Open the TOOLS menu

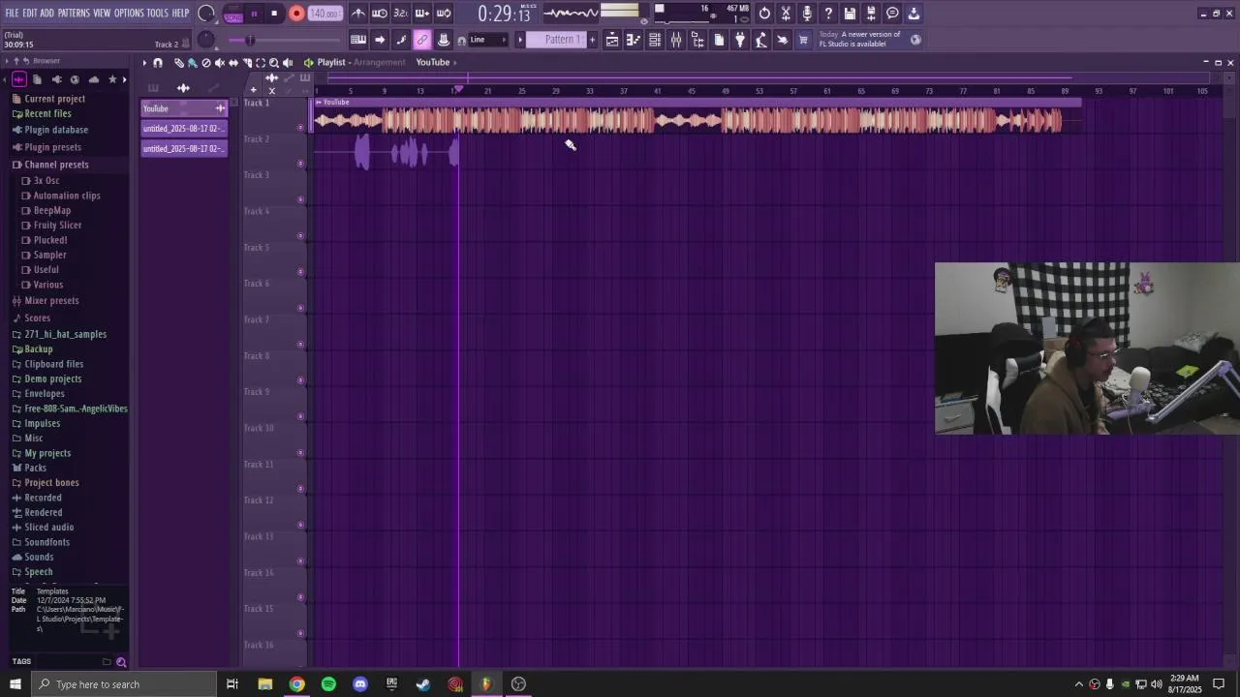coord(157,14)
